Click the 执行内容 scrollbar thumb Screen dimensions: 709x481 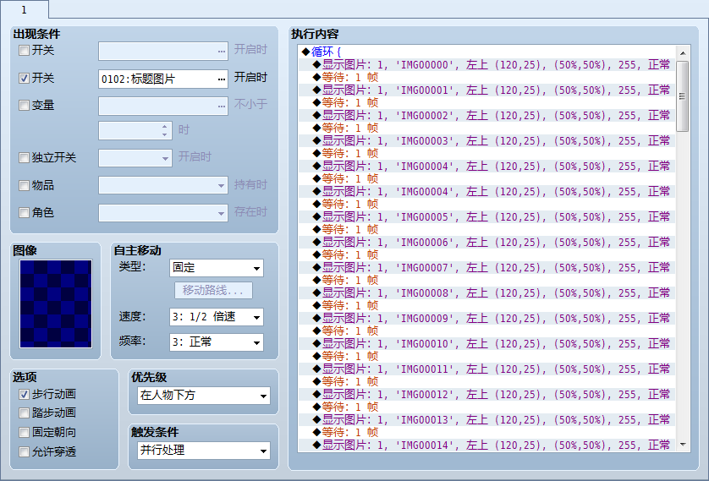tap(683, 96)
